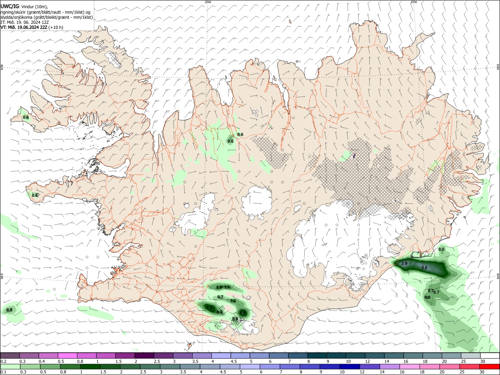Screen dimensions: 500x375
Task: Pick the white 30 swatch in the upper scale
Action: (489, 355)
